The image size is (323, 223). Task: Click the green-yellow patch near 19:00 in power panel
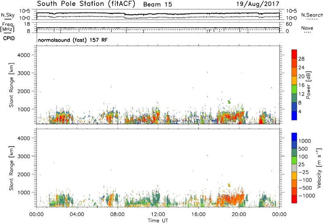tap(229, 102)
